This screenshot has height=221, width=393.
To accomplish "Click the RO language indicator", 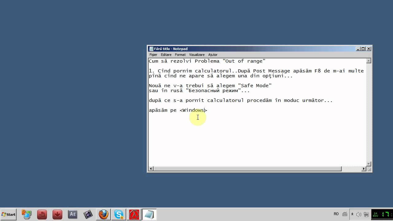I will click(x=336, y=214).
